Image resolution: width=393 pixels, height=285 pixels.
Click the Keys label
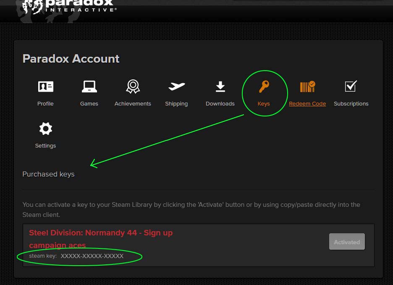point(264,104)
